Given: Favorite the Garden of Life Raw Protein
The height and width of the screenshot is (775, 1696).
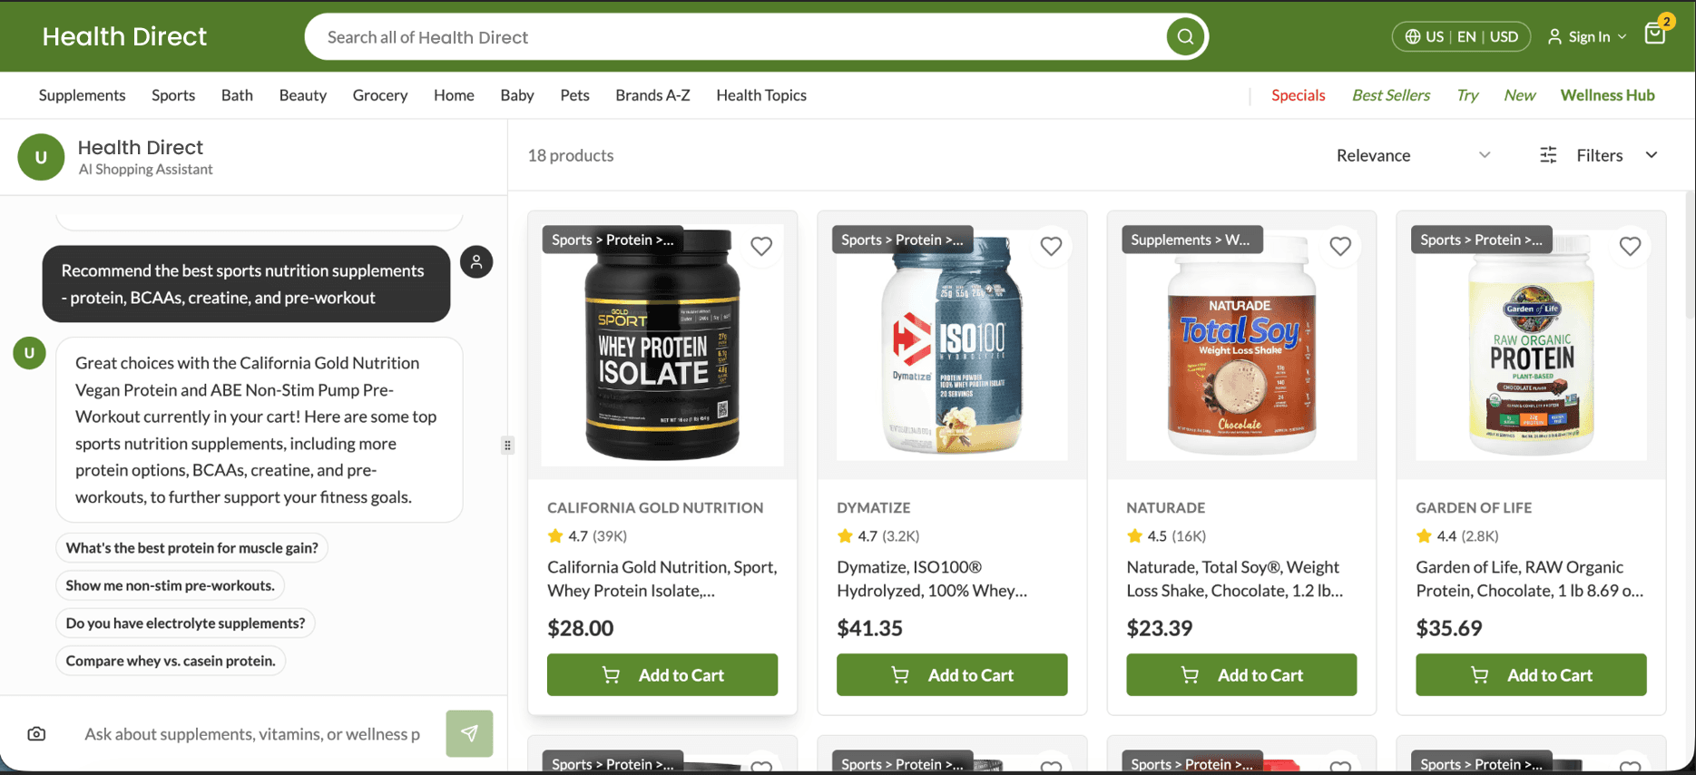Looking at the screenshot, I should pyautogui.click(x=1630, y=246).
